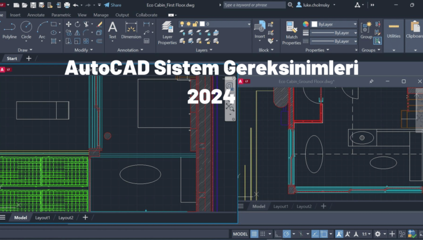Viewport: 423px width, 240px height.
Task: Click the object color wheel icon
Action: click(x=306, y=24)
